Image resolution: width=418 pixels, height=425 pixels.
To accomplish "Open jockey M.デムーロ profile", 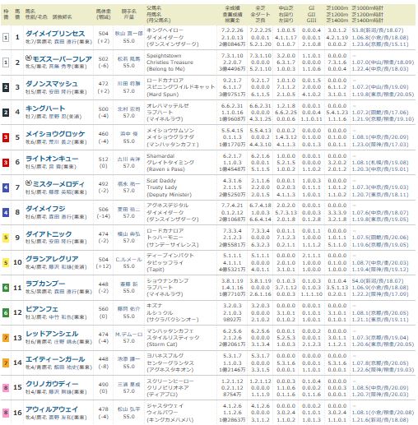I will tap(128, 335).
